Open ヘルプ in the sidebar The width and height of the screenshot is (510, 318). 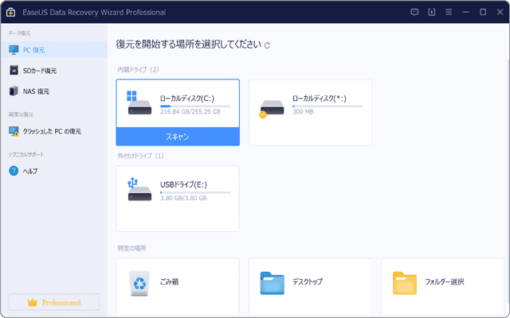[54, 171]
